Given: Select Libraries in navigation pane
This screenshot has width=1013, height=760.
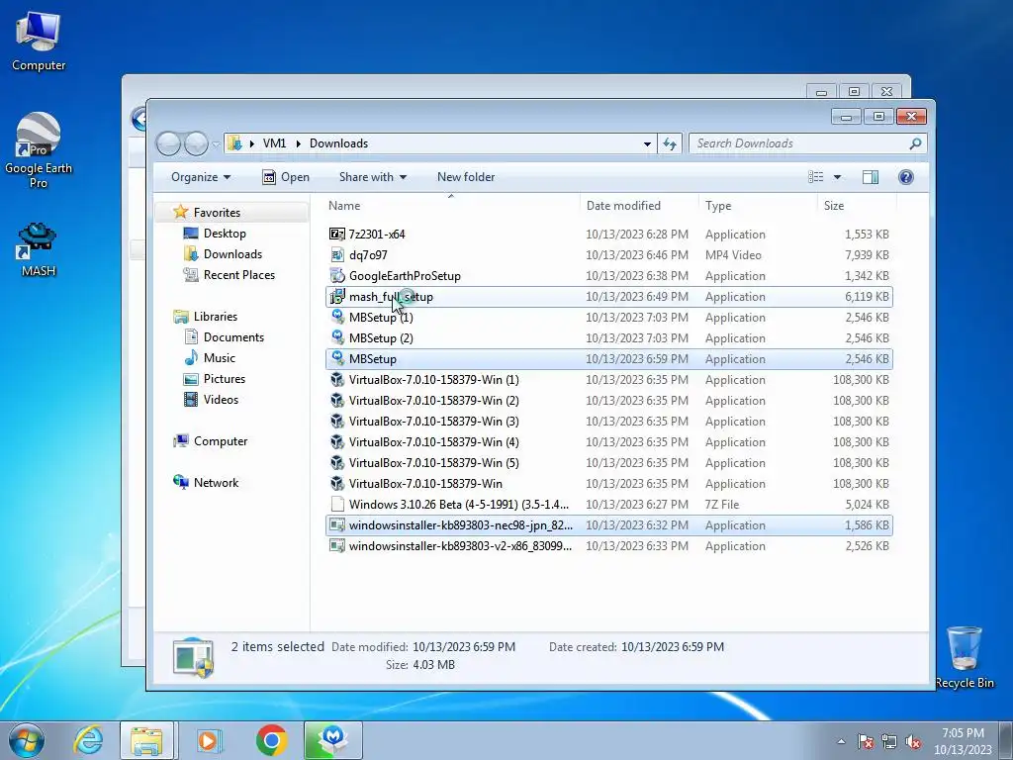Looking at the screenshot, I should [x=215, y=316].
